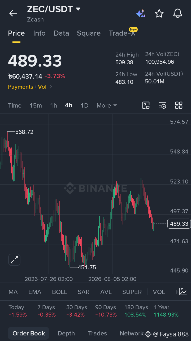Add ZEC/USDT to favorites with star
Image resolution: width=191 pixels, height=341 pixels.
click(159, 13)
